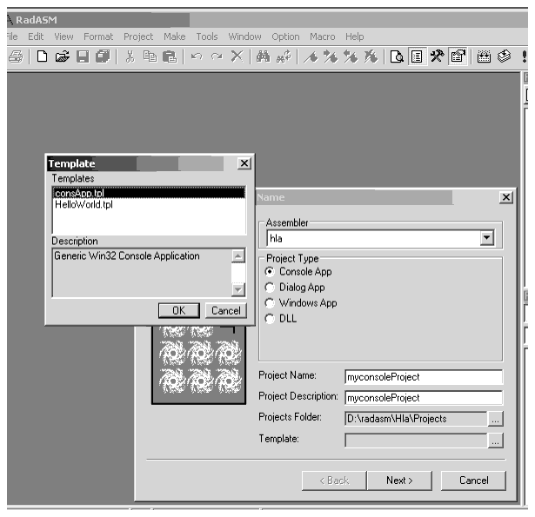Click the Toggle Bookmark icon

(311, 56)
